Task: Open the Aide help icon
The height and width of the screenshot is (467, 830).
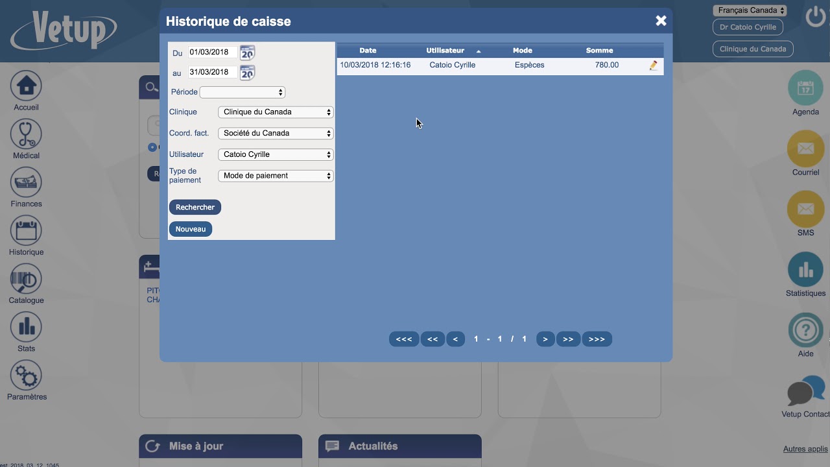Action: [805, 330]
